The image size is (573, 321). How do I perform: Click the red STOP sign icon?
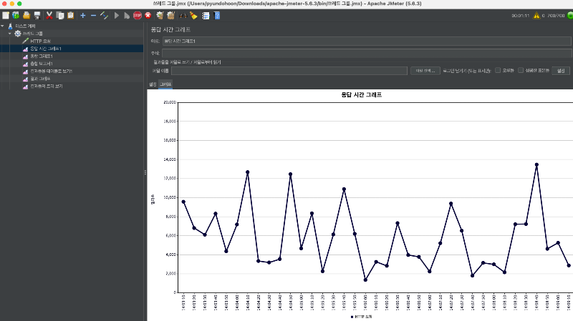[x=138, y=15]
